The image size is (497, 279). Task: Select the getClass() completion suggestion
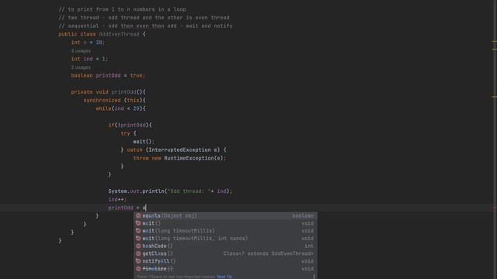tap(225, 253)
